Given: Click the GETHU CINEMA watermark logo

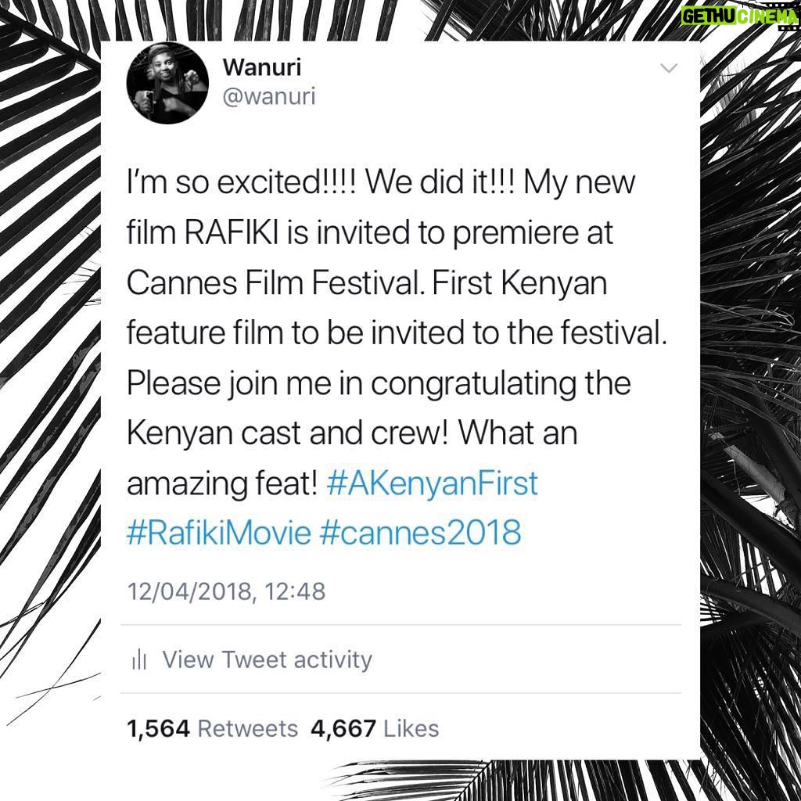Looking at the screenshot, I should coord(740,16).
